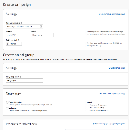Open the End date picker field
The height and width of the screenshot is (130, 129).
pos(42,35)
